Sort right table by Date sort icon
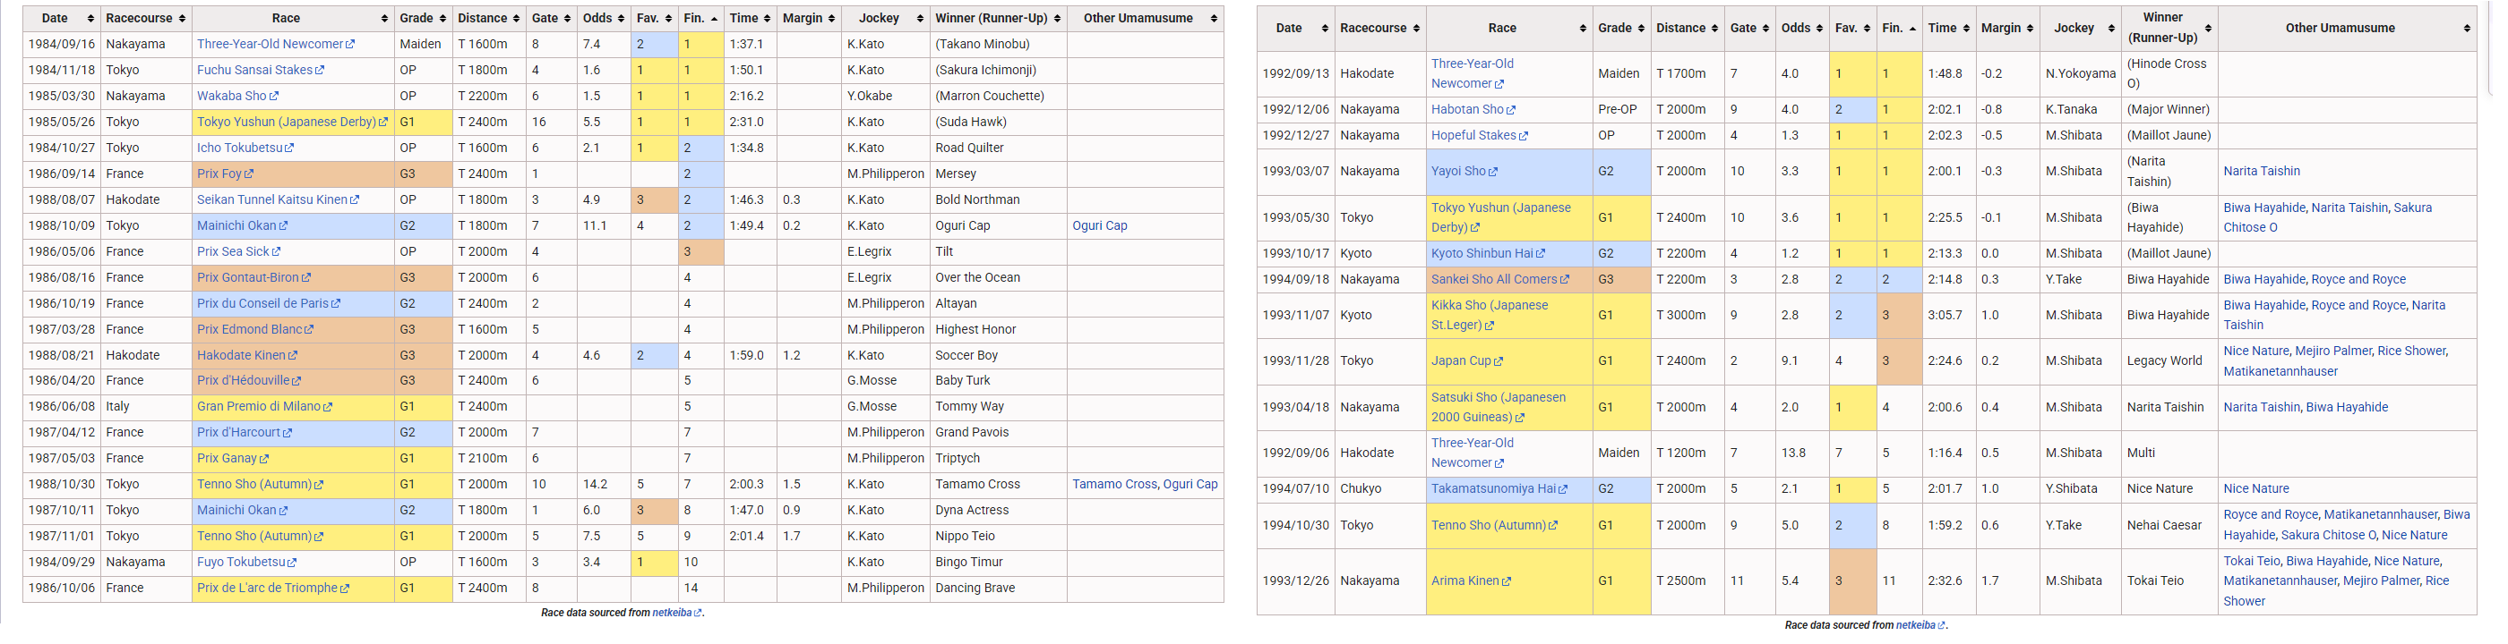This screenshot has width=2508, height=644. click(x=1325, y=29)
